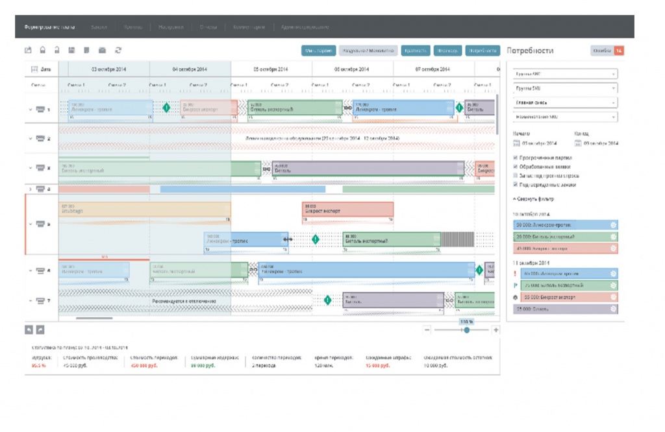
Task: Open the Отчеты menu in top bar
Action: pyautogui.click(x=208, y=27)
